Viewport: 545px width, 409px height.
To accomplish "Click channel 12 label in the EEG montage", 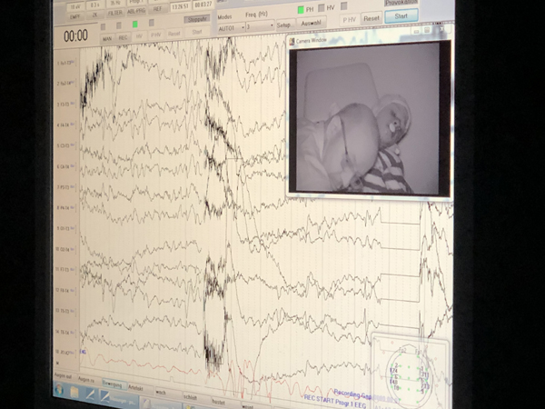I will pos(66,290).
